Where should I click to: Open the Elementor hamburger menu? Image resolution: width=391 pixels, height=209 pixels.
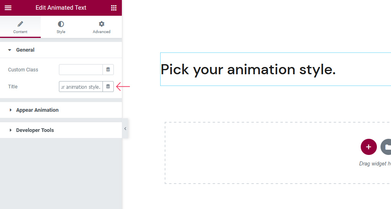[x=8, y=8]
